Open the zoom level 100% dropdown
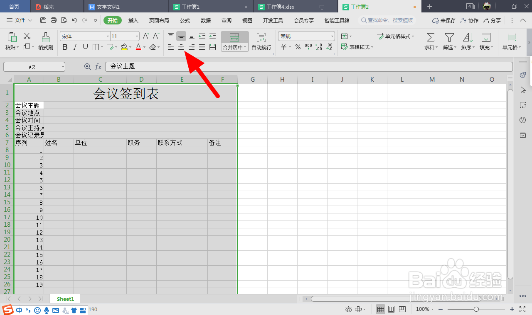The image size is (532, 315). tap(433, 310)
